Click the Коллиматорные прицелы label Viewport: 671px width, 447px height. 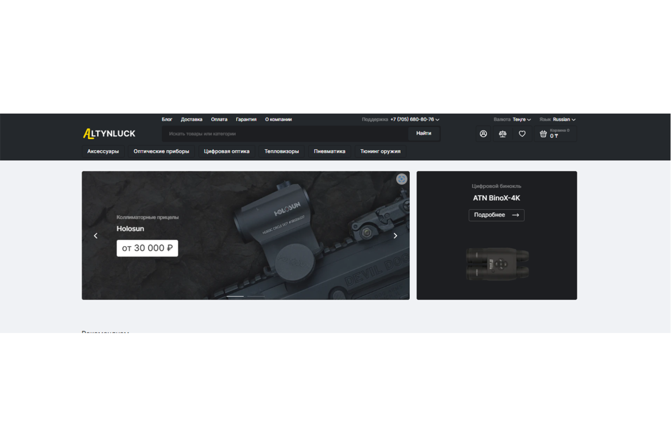(x=148, y=217)
